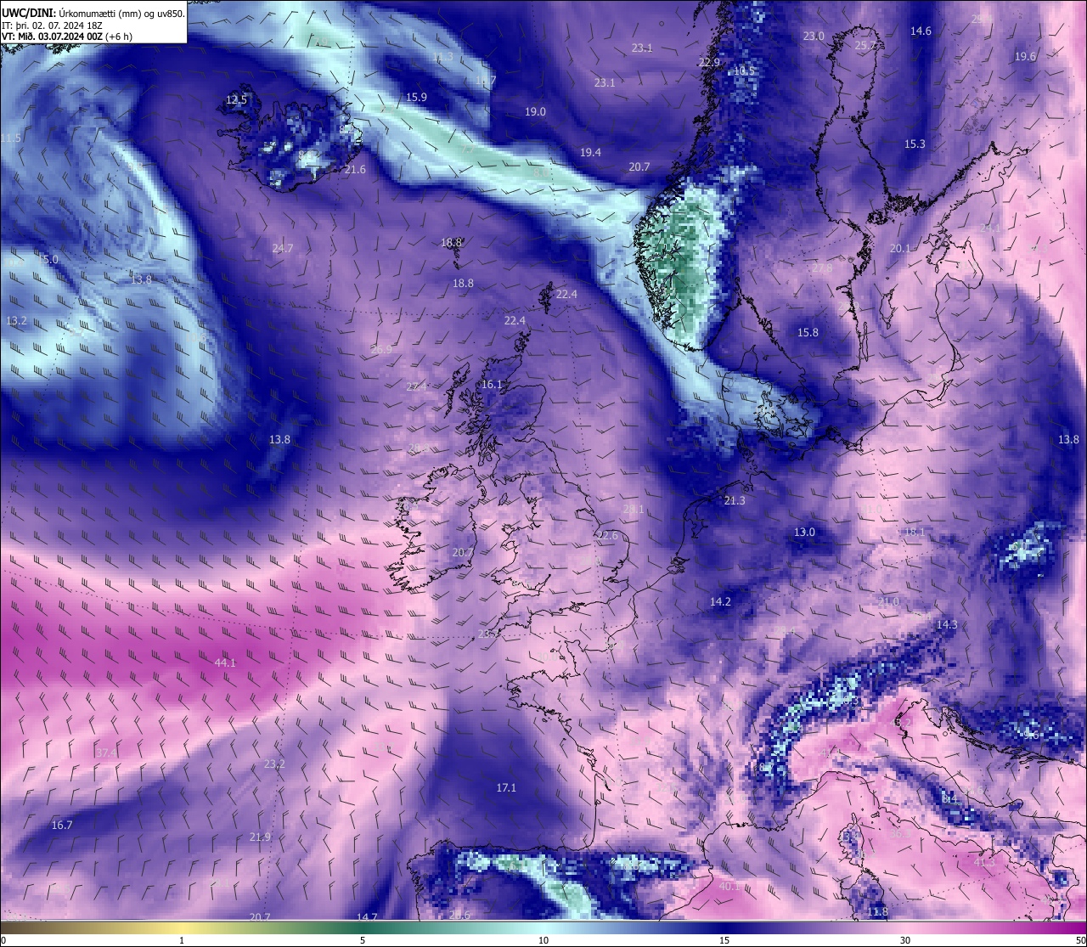Click the 19.4 map value
Screen dimensions: 1087x947
pyautogui.click(x=590, y=153)
